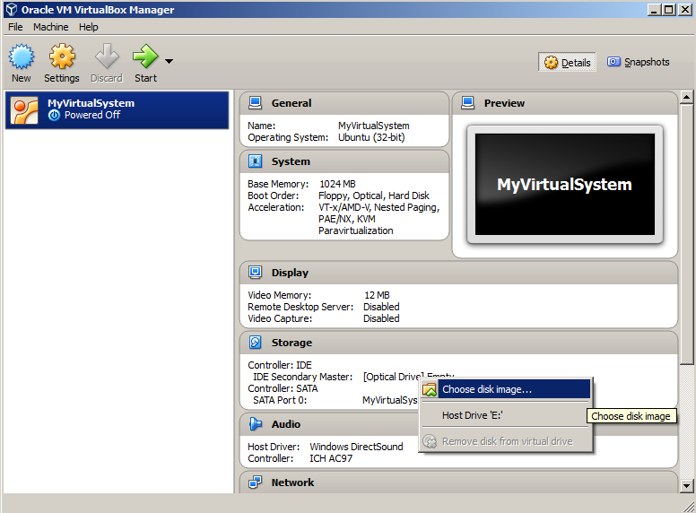Switch to Details view
Image resolution: width=696 pixels, height=513 pixels.
[567, 63]
